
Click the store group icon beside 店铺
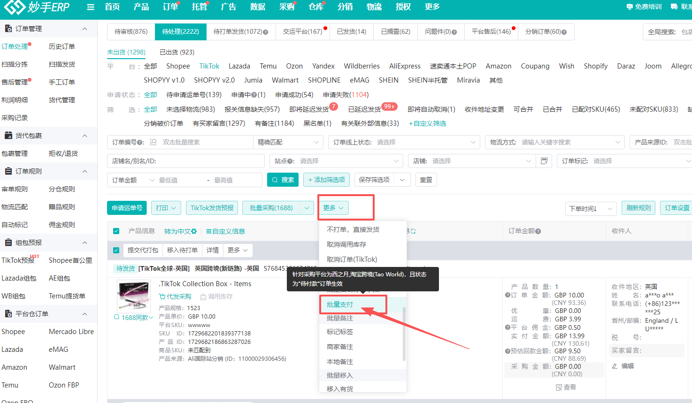click(544, 161)
